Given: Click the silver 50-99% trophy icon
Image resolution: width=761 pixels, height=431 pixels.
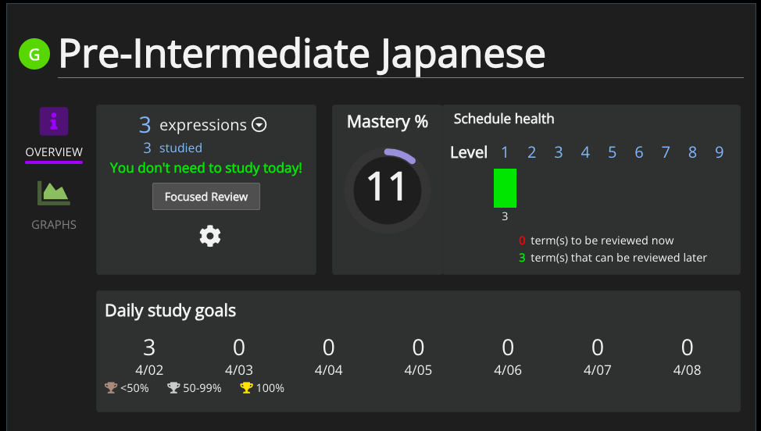Looking at the screenshot, I should click(x=173, y=387).
